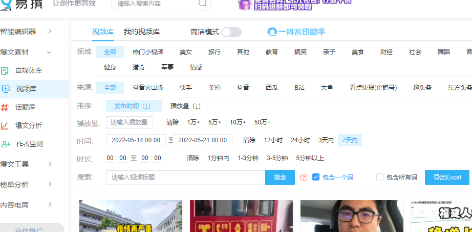Uncheck the 包含一个词 checkbox
Image resolution: width=472 pixels, height=232 pixels.
(x=315, y=177)
